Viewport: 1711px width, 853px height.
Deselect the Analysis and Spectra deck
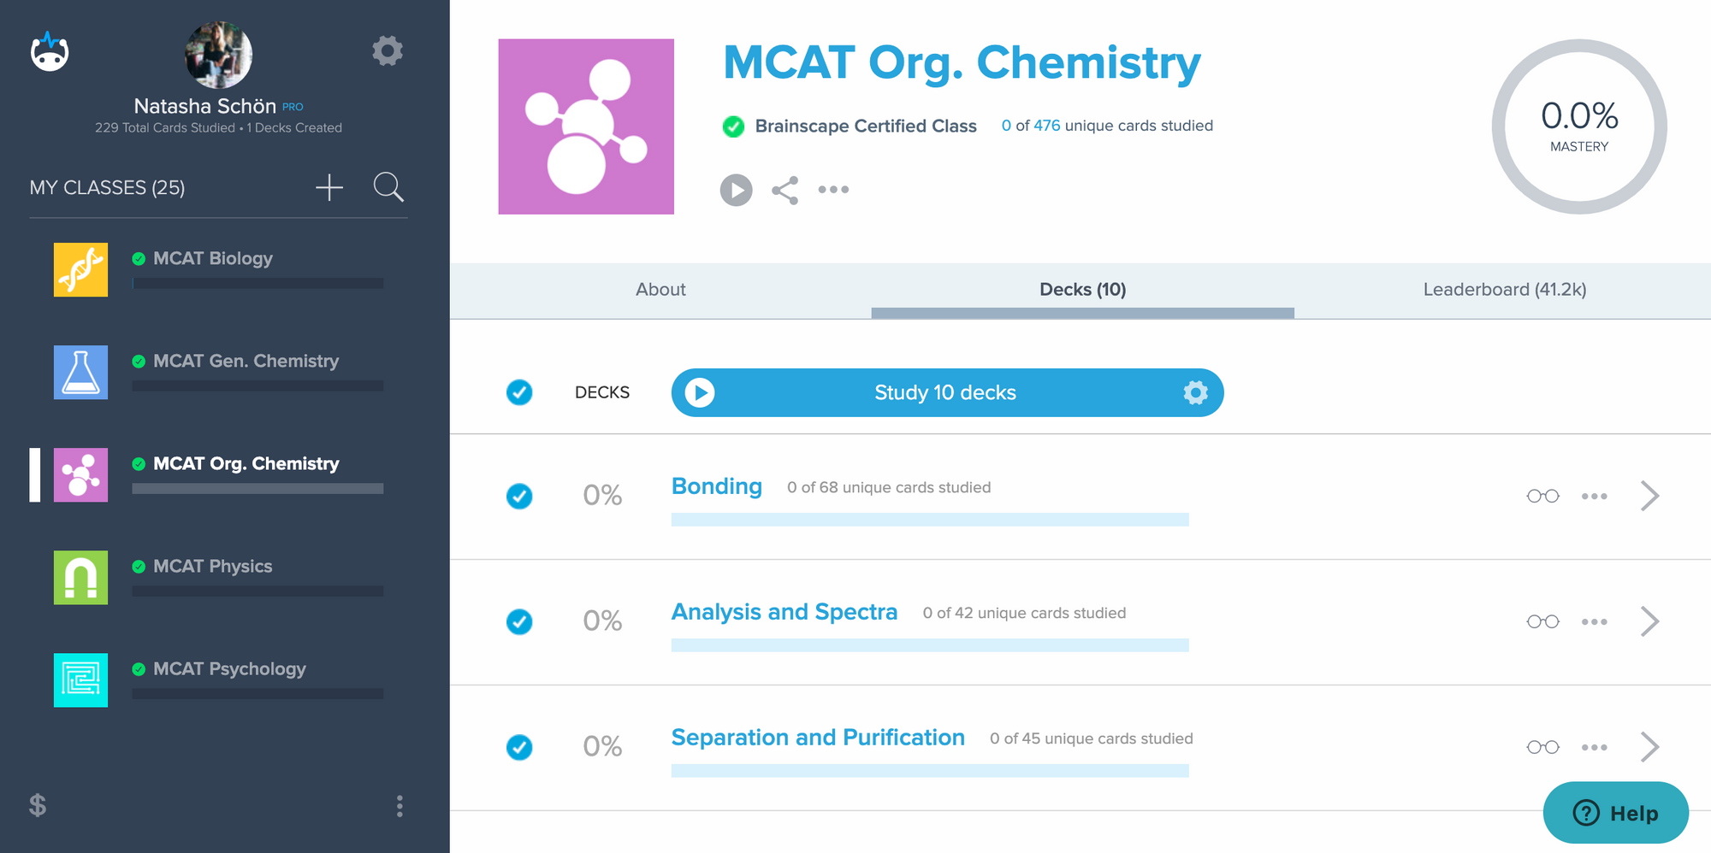point(519,621)
